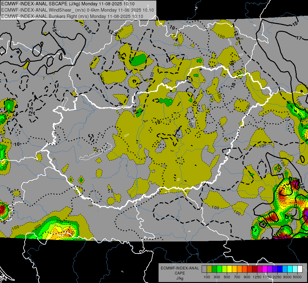Click the pure blue swatch right of 2250
308x283 pixels.
(280, 269)
